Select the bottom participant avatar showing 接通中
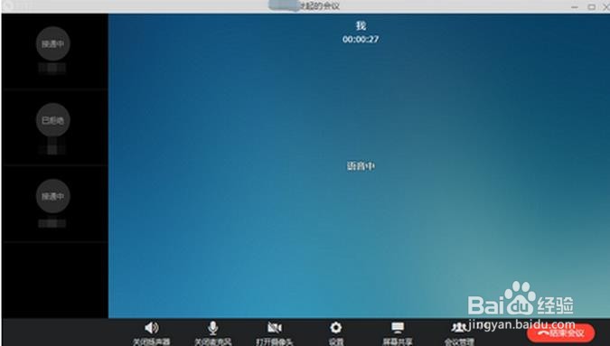Screen dimensions: 610x346 [53, 196]
